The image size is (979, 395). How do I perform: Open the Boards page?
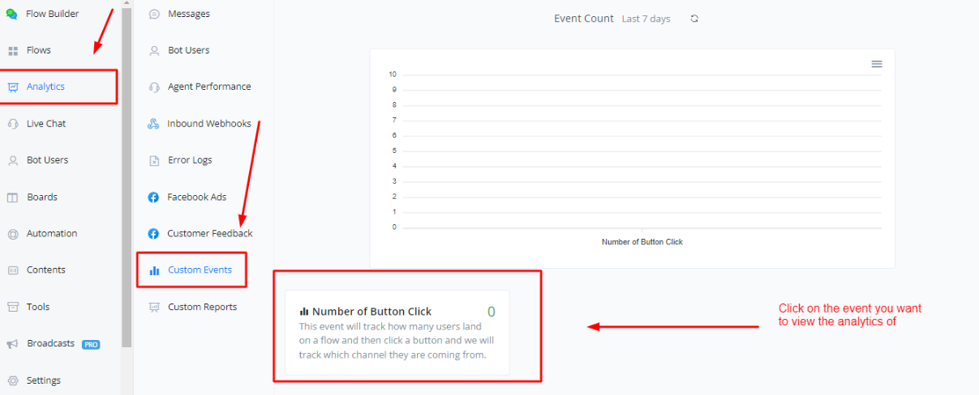pos(41,197)
